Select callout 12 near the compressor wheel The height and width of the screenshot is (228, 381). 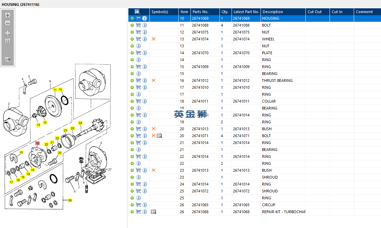point(45,122)
